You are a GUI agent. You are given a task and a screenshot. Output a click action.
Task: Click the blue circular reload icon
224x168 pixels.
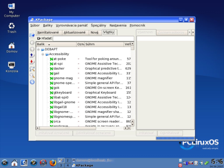pyautogui.click(x=32, y=82)
